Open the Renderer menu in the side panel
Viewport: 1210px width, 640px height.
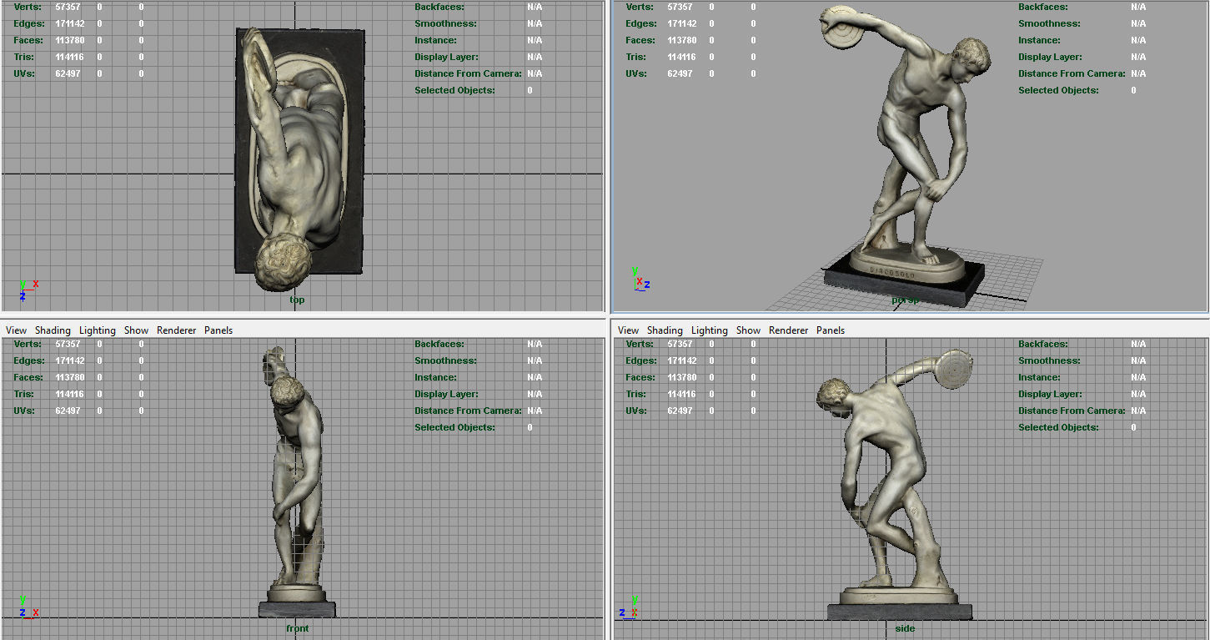coord(788,330)
